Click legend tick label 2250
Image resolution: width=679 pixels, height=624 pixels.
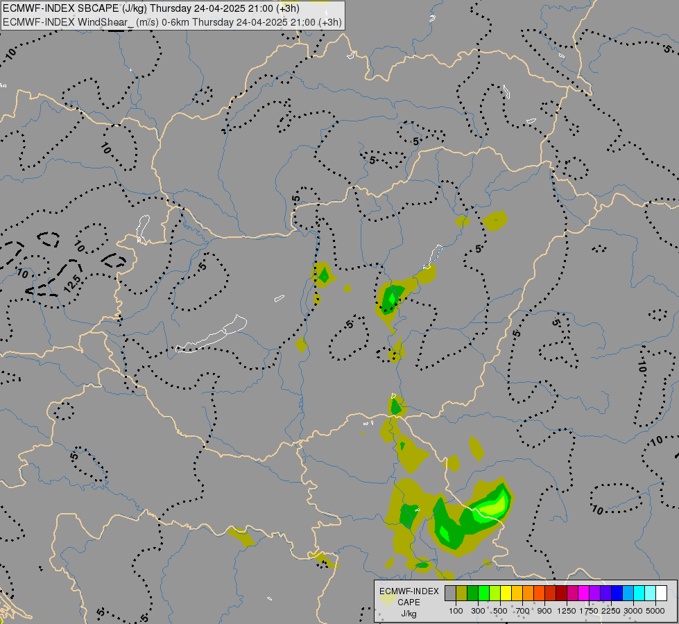point(611,611)
